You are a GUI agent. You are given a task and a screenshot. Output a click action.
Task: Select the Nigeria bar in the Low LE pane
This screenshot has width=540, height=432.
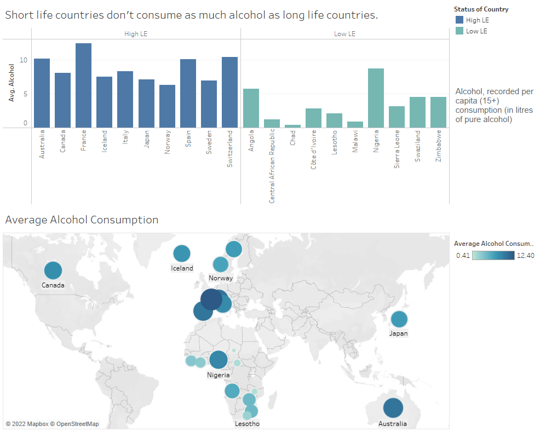pyautogui.click(x=376, y=98)
